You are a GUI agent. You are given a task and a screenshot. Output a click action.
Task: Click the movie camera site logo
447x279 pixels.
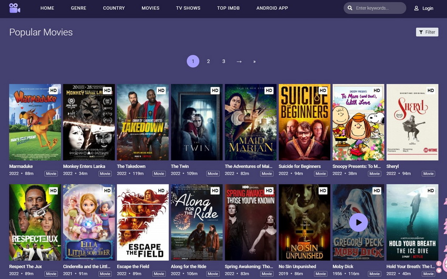coord(14,8)
